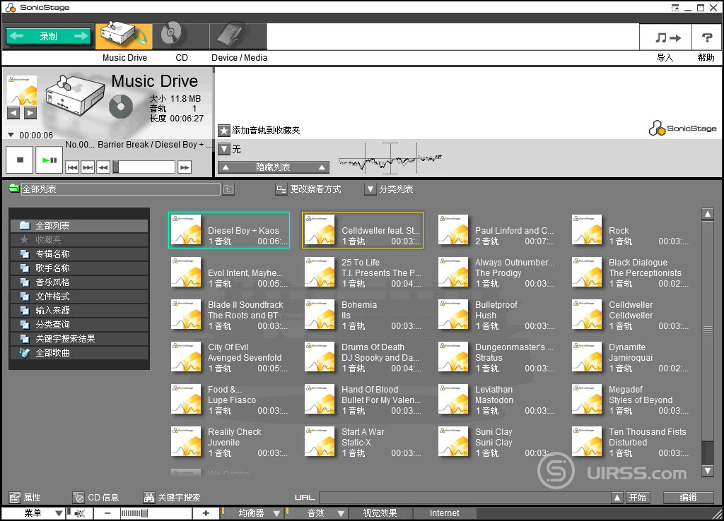Viewport: 724px width, 521px height.
Task: Select the City Of Evil album thumbnail
Action: (x=186, y=357)
